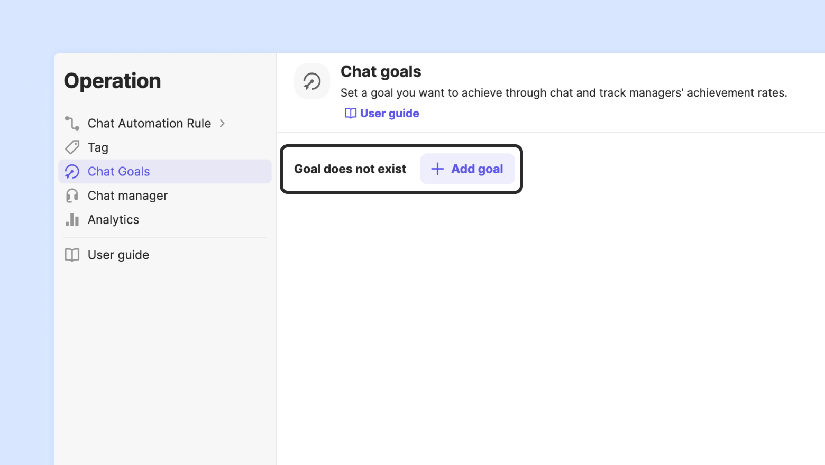
Task: Open the Chat manager page
Action: (127, 196)
